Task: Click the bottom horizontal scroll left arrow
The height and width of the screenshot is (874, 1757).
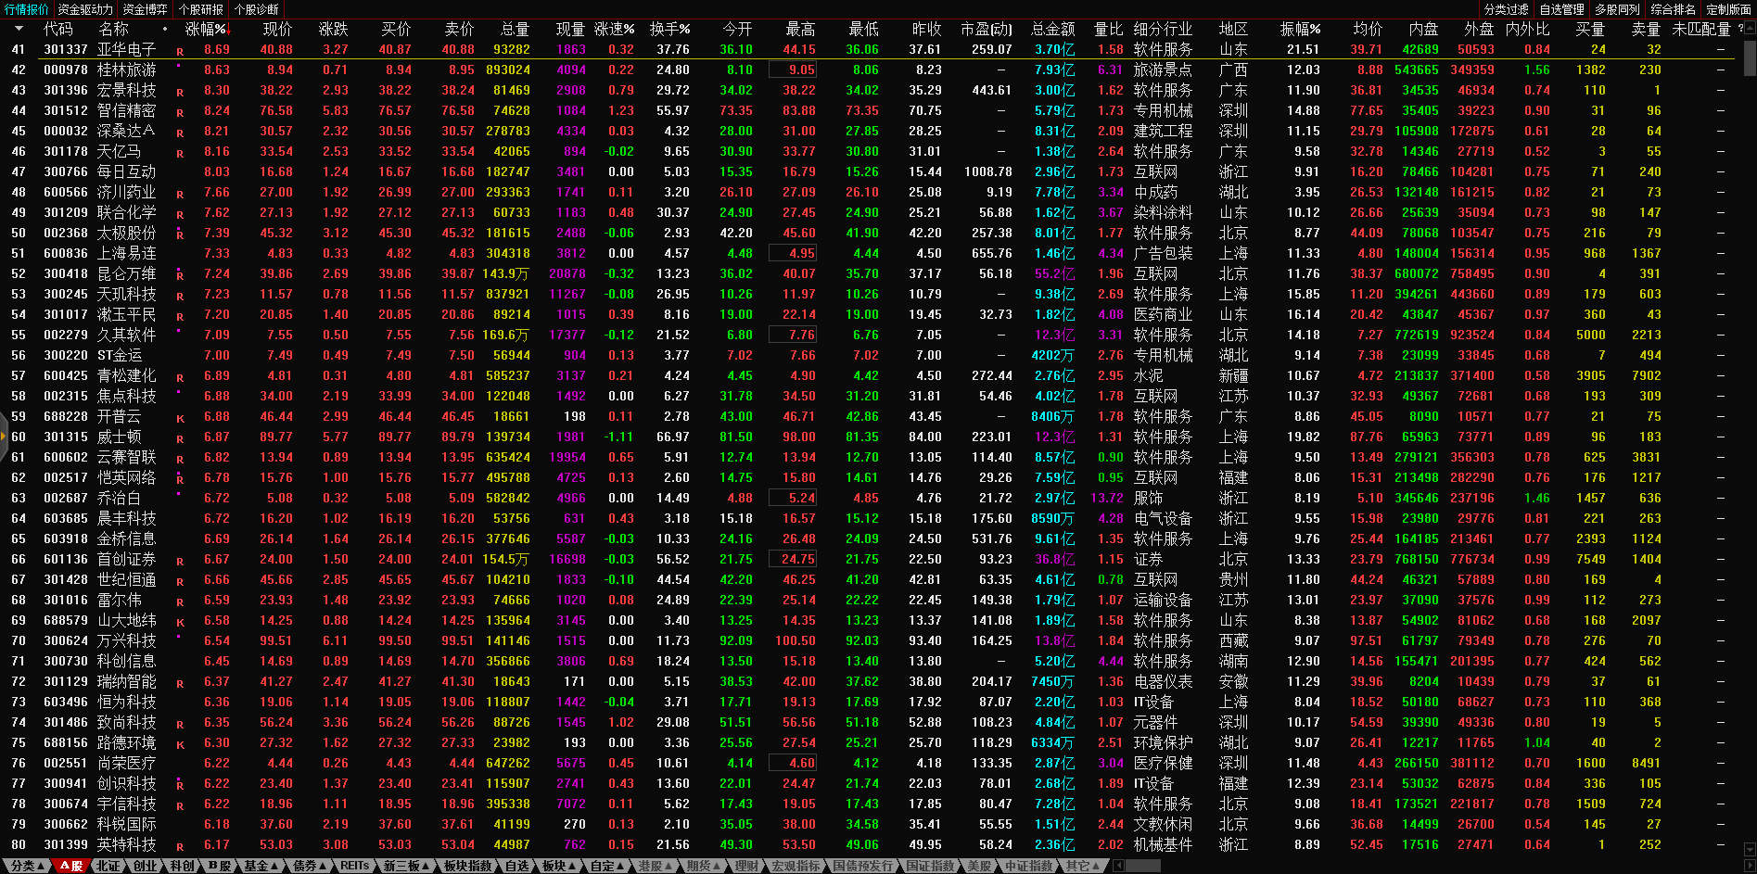Action: [x=1119, y=866]
